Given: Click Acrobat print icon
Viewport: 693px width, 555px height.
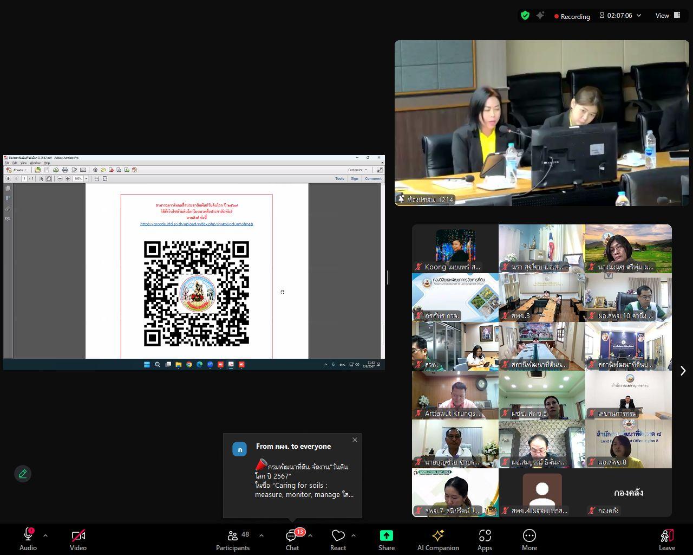Looking at the screenshot, I should pos(65,170).
